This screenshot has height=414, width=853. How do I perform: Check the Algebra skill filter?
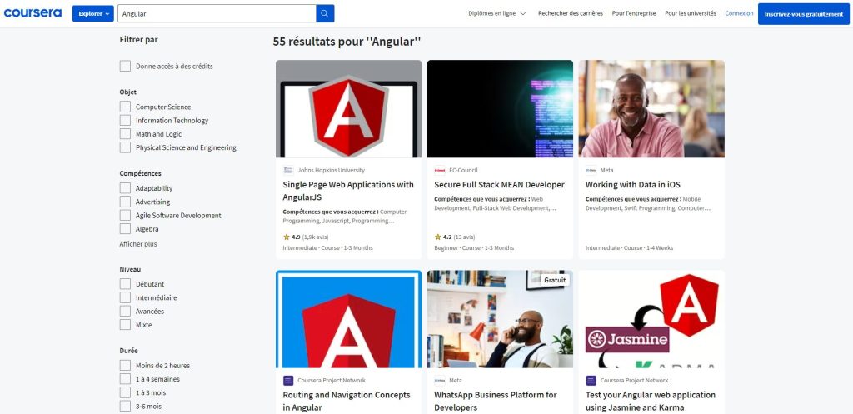coord(125,229)
